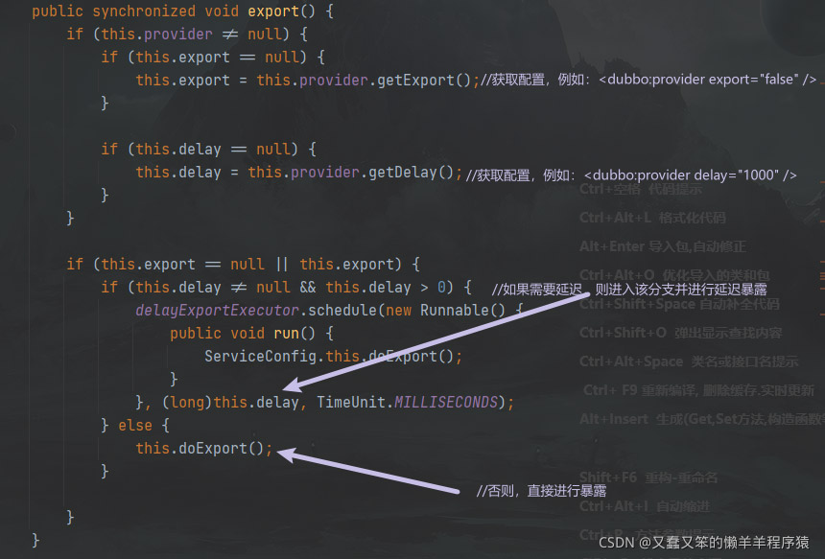Click the schedule method call
The image size is (825, 559).
[x=342, y=311]
